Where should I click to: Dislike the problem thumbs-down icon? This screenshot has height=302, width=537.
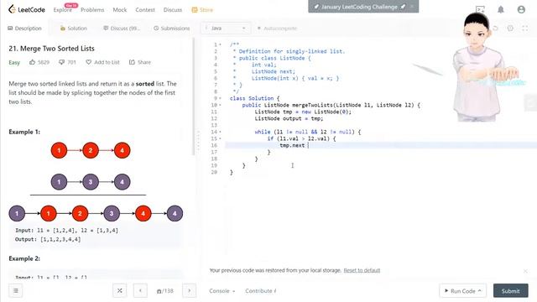point(61,62)
